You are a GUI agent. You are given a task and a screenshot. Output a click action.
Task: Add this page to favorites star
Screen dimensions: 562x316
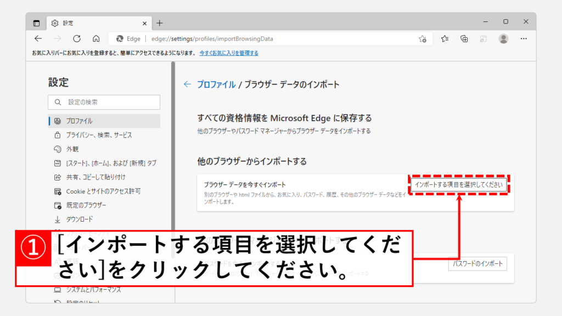[x=423, y=39]
